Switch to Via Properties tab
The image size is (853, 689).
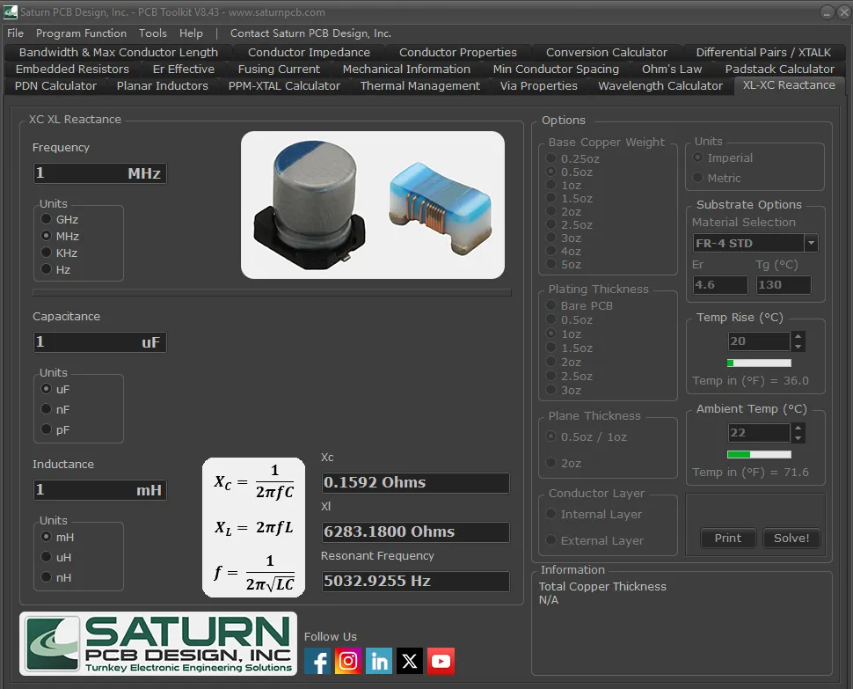point(538,85)
